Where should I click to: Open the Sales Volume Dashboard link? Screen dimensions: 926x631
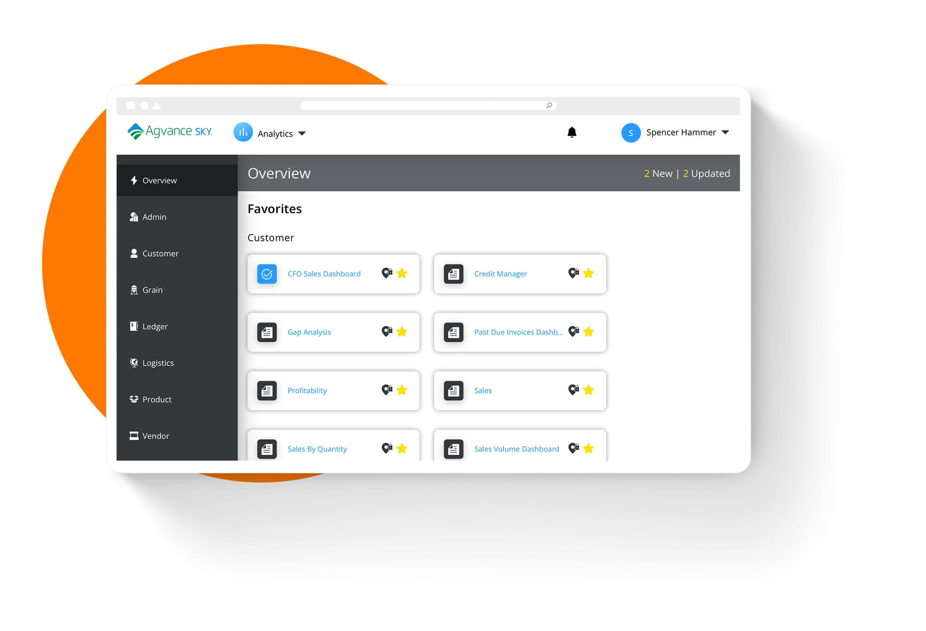(517, 449)
